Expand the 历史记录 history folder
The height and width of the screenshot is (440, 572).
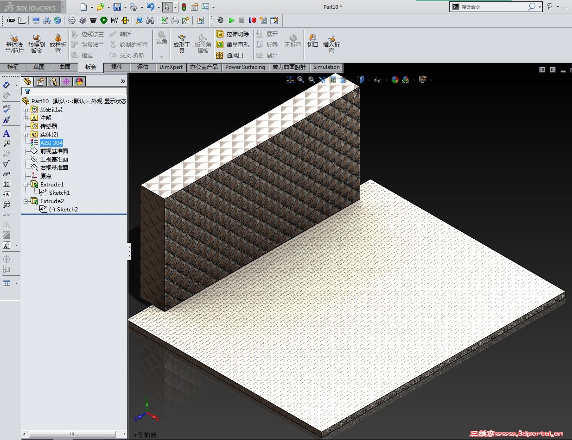(26, 110)
